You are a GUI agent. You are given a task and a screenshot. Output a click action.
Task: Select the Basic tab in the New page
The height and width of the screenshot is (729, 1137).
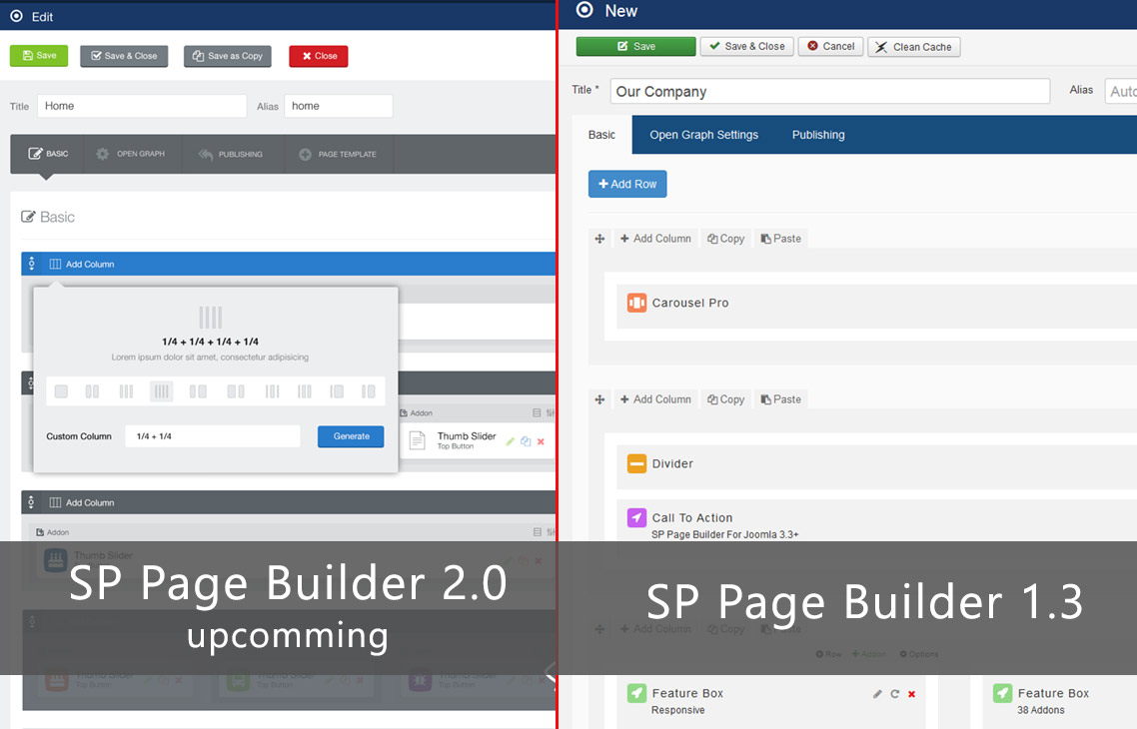point(601,135)
